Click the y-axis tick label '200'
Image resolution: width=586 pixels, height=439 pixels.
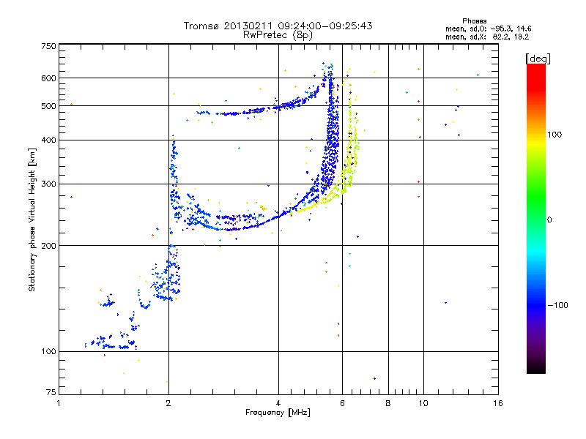(x=48, y=246)
